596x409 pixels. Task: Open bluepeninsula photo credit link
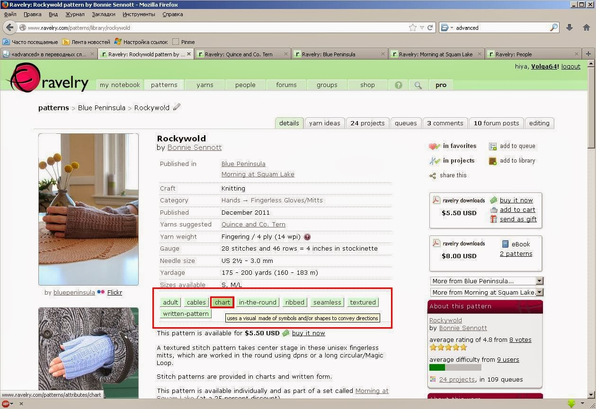(74, 293)
